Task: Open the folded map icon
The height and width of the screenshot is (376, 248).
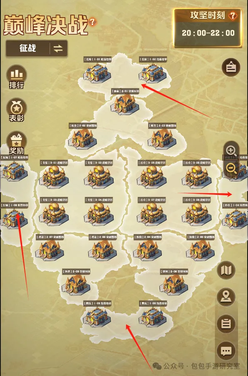Action: coord(226,270)
